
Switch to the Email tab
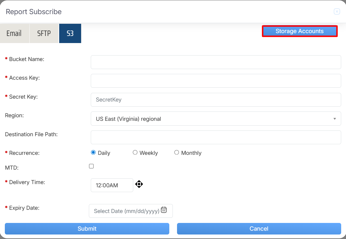[x=14, y=33]
